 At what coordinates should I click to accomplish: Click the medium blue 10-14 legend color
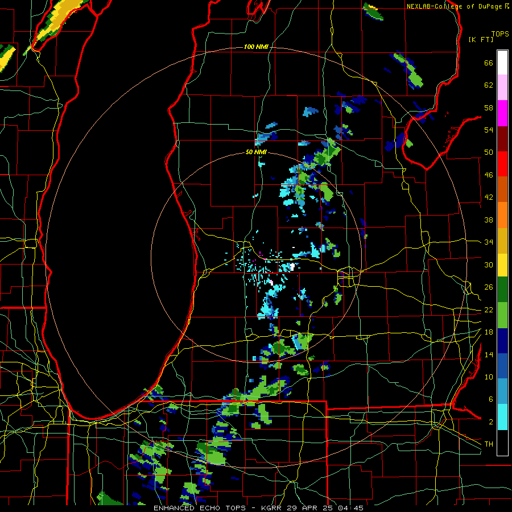click(502, 366)
